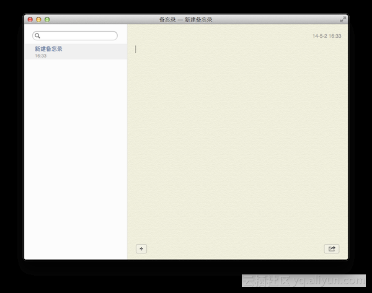Screen dimensions: 372x293
Task: Close the Notes window with red button
Action: [x=30, y=19]
